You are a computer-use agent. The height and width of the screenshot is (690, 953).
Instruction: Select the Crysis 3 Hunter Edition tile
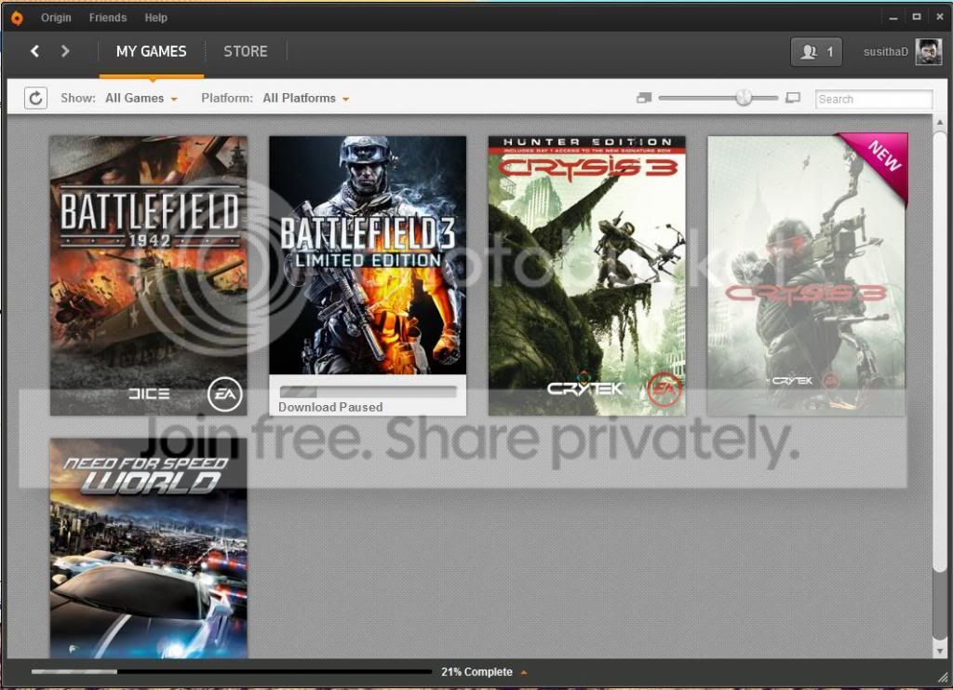click(587, 276)
